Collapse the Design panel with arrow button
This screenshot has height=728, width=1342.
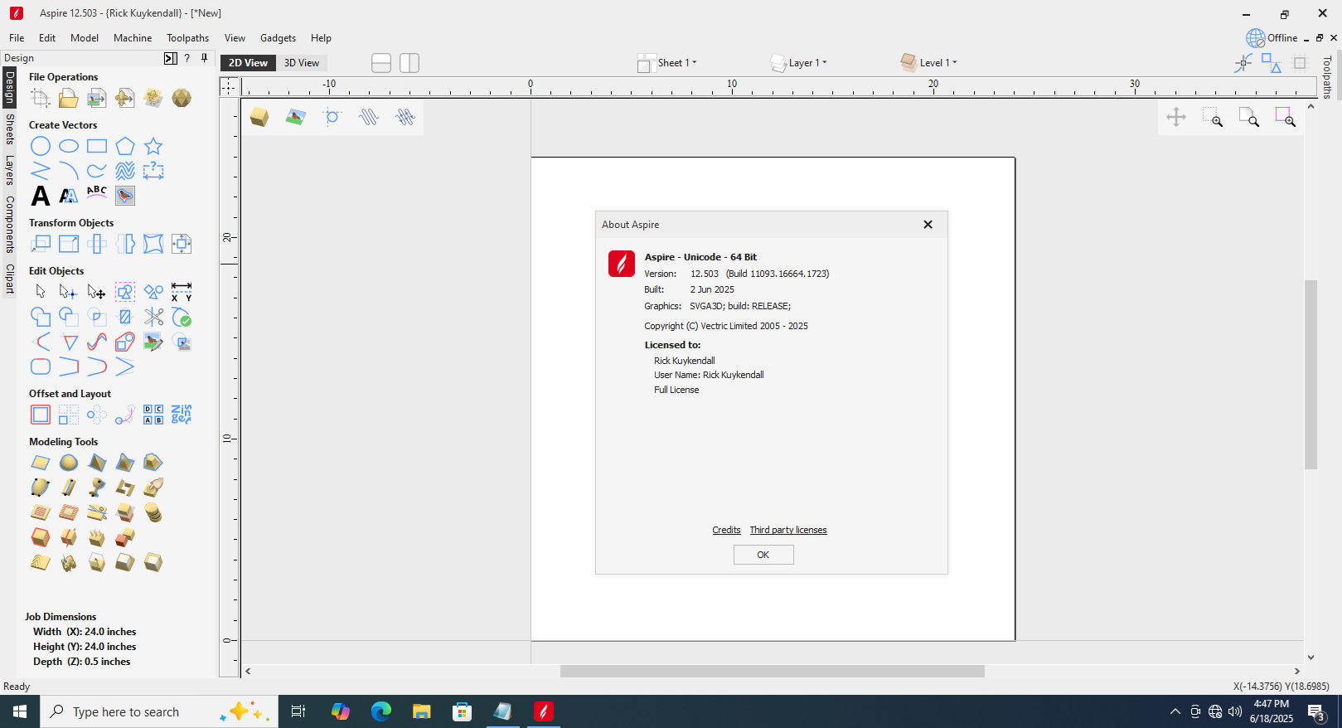coord(170,58)
